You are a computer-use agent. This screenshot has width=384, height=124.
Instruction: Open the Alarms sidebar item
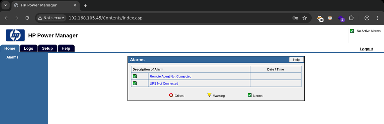click(x=12, y=57)
